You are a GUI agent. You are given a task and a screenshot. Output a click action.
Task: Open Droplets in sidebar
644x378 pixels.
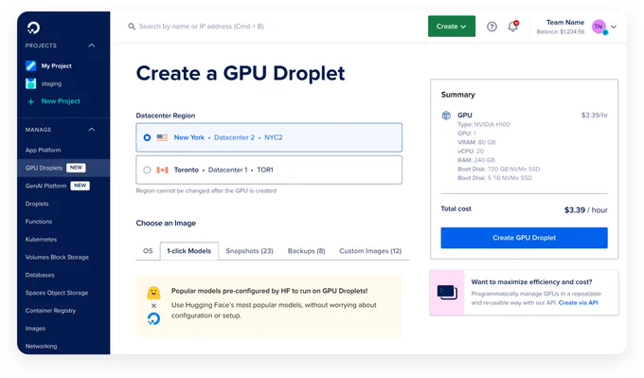coord(37,204)
